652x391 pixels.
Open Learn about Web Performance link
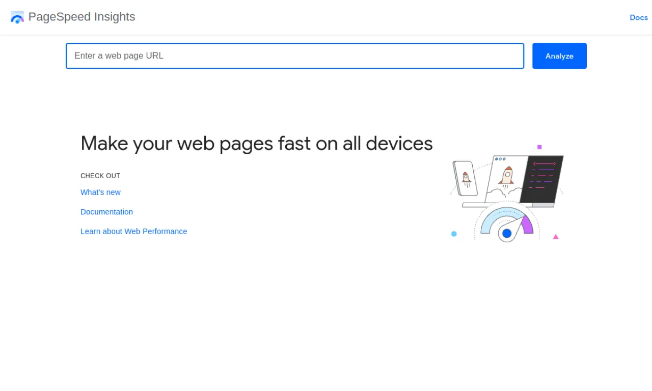tap(133, 232)
